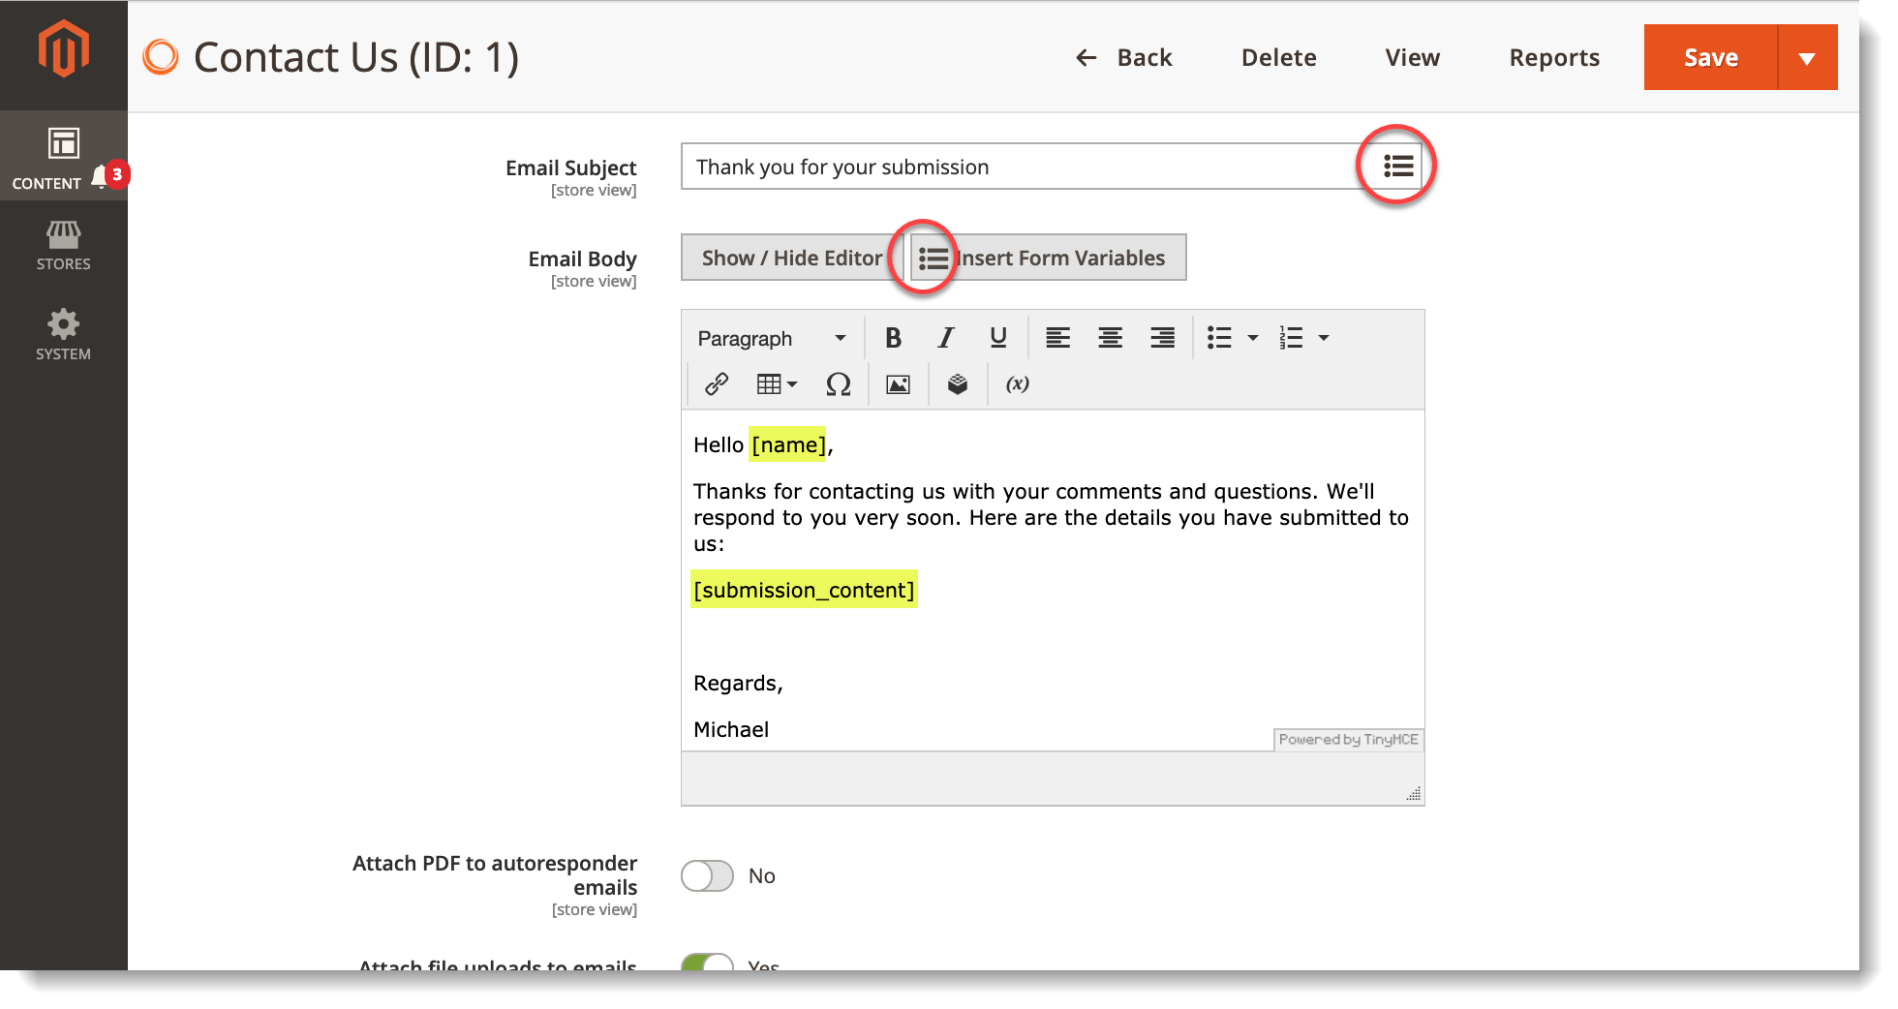1898x1009 pixels.
Task: Select the Insert Form Variables icon above editor
Action: [x=933, y=257]
